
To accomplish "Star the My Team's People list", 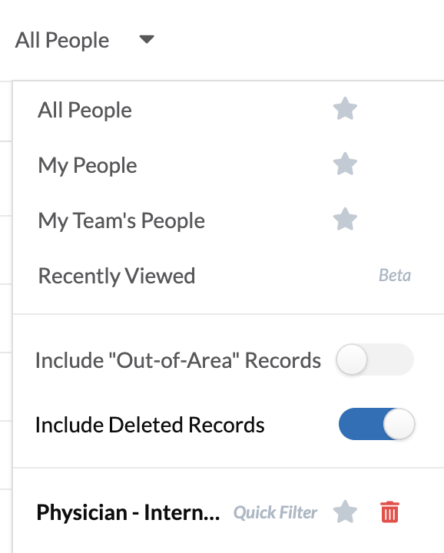I will [345, 219].
